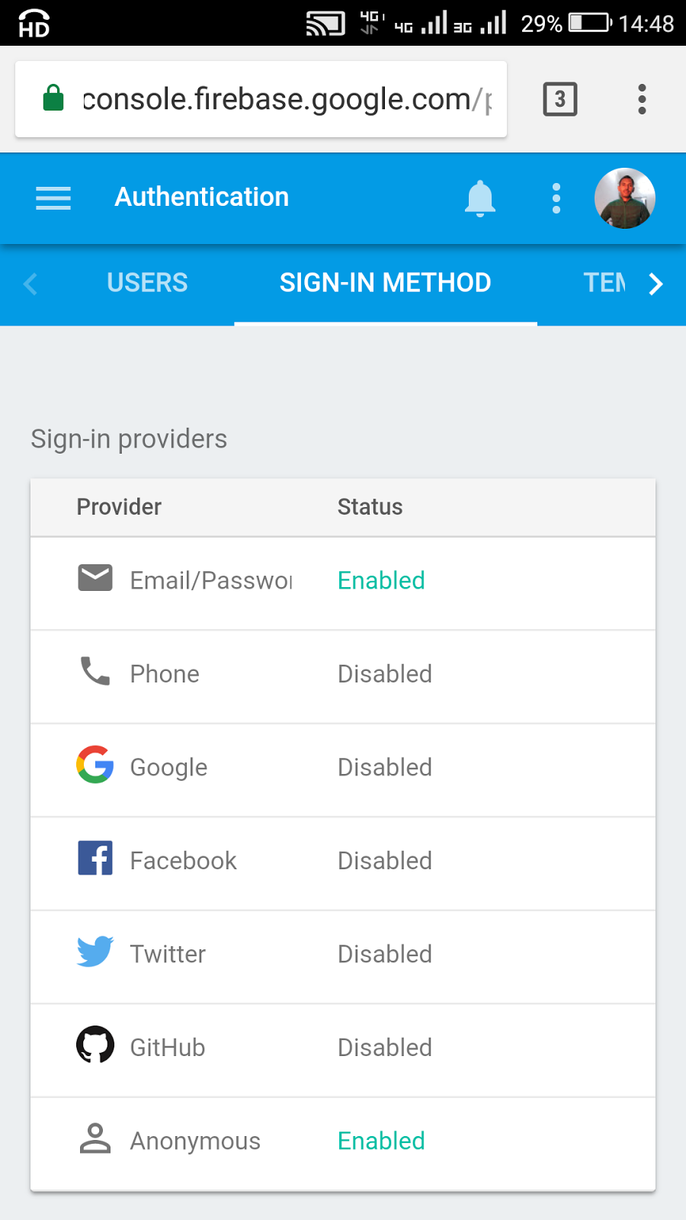This screenshot has height=1220, width=686.
Task: Click the Google provider logo
Action: pos(95,764)
